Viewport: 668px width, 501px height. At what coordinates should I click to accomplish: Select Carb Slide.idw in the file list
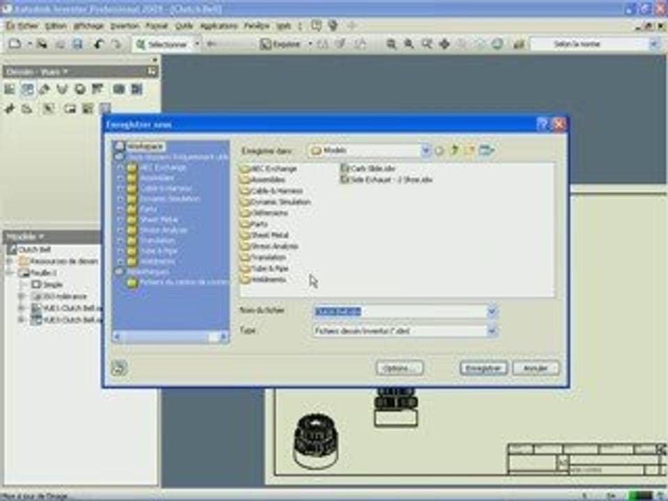368,168
